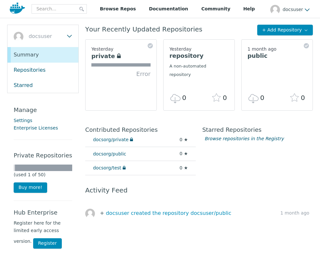Click the private card build progress bar

(x=121, y=65)
